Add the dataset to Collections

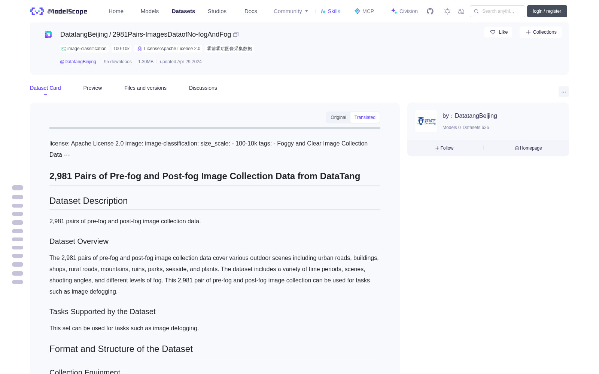(x=541, y=32)
